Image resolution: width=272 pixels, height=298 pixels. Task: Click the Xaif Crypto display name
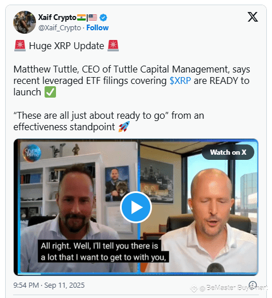pos(57,18)
